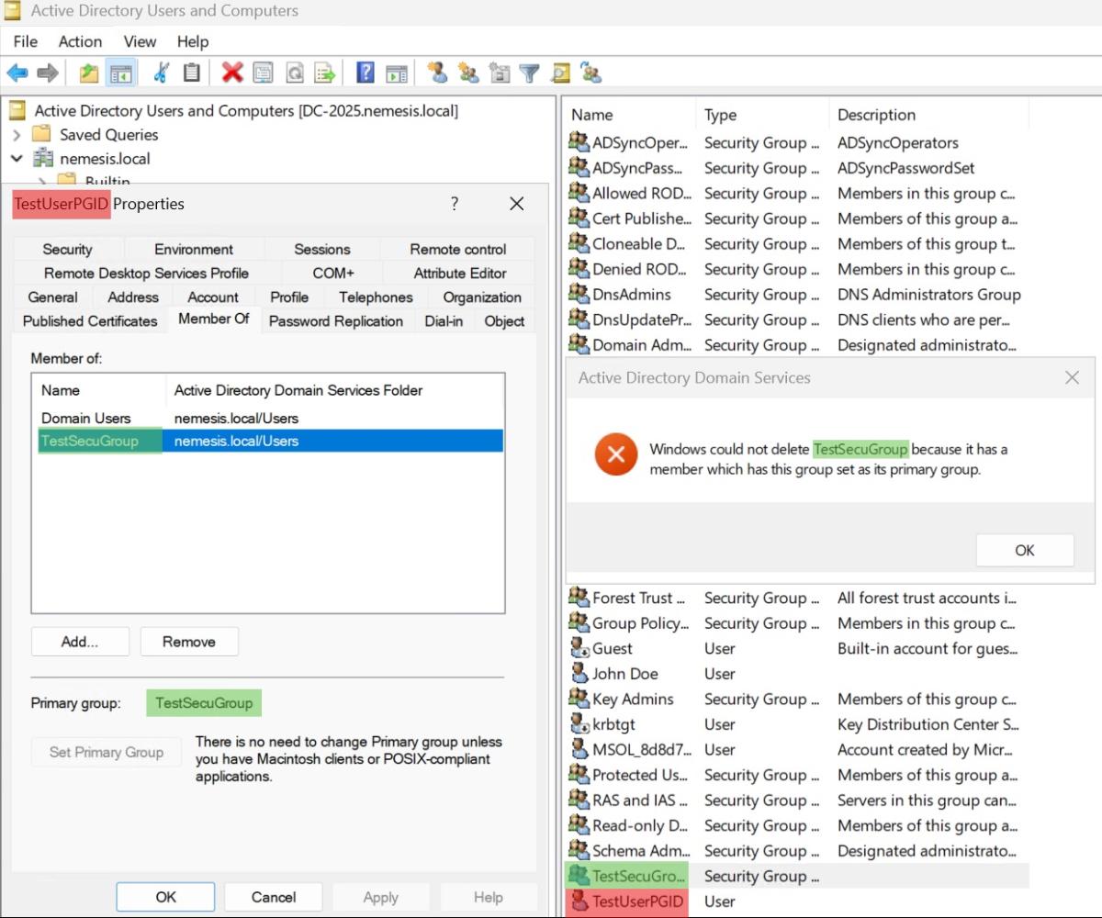The height and width of the screenshot is (918, 1102).
Task: Export the list via the toolbar export icon
Action: click(324, 73)
